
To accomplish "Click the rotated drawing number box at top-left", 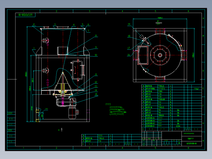I will point(25,15).
